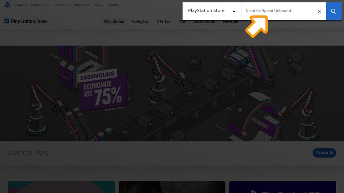Click the blue search magnifier button

pyautogui.click(x=334, y=11)
